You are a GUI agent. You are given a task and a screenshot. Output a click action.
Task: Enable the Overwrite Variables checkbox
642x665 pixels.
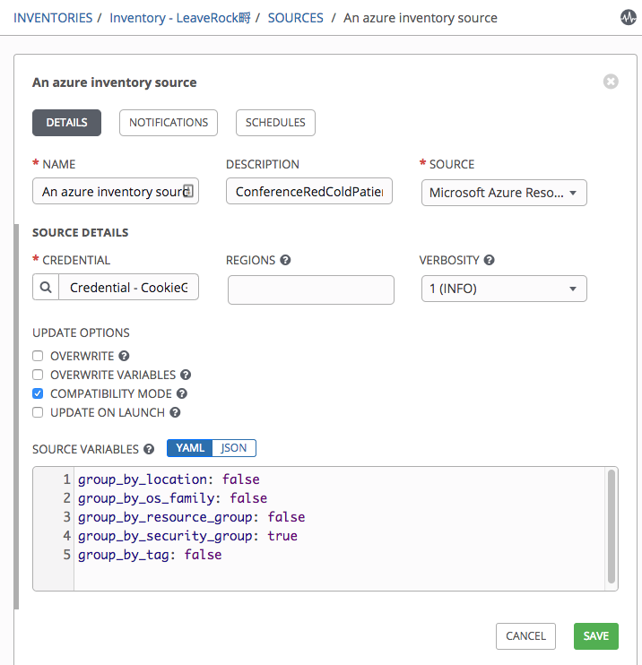coord(38,375)
